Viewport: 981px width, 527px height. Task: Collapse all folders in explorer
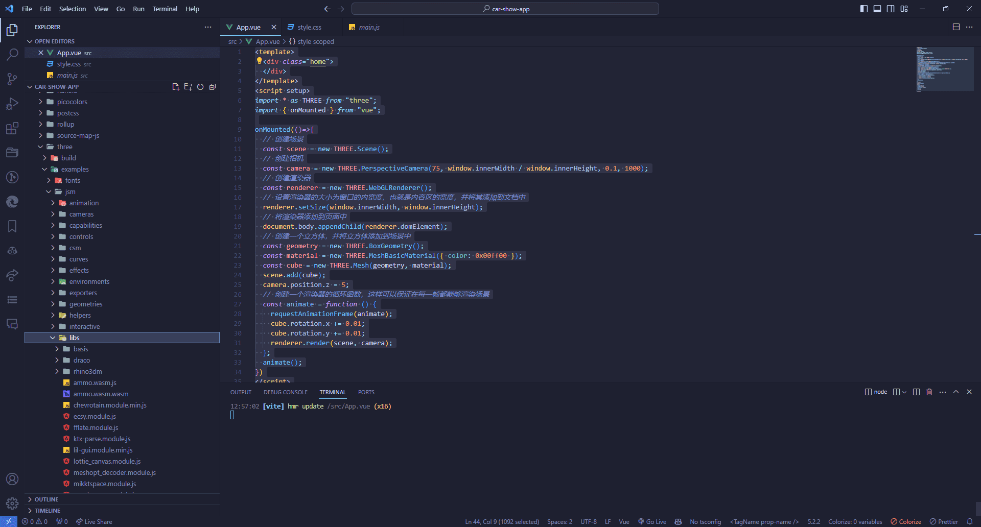click(x=213, y=87)
